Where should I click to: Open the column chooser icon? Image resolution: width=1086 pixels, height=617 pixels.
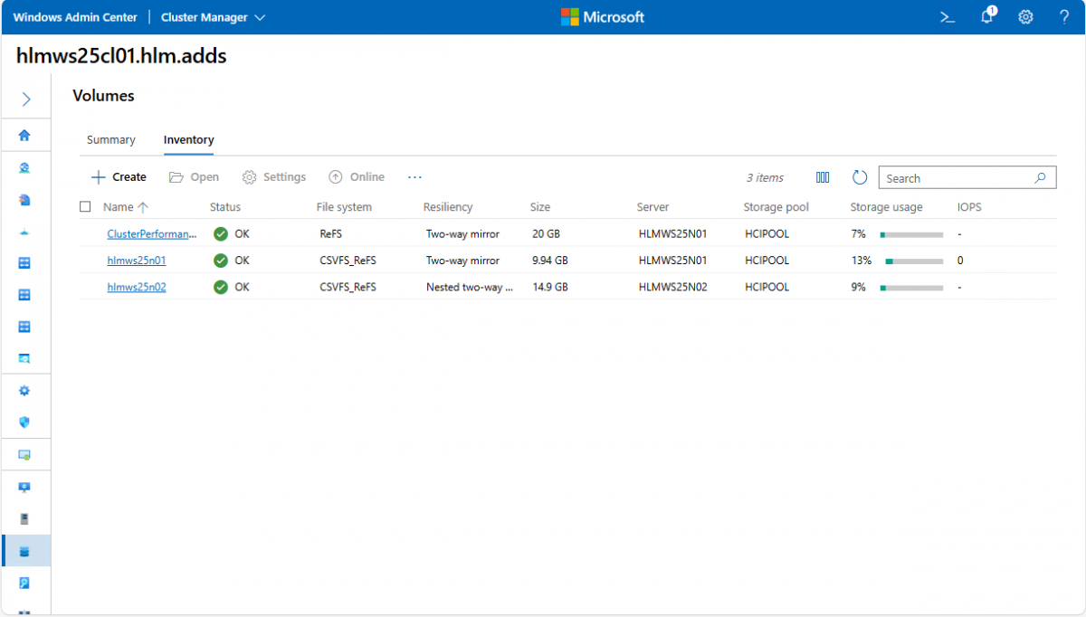pos(823,178)
